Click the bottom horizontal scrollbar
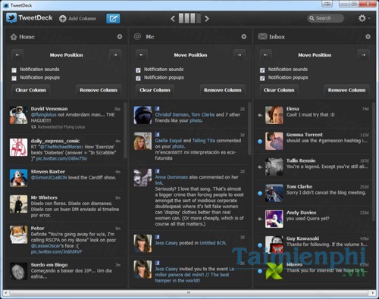This screenshot has width=379, height=299. coord(189,293)
